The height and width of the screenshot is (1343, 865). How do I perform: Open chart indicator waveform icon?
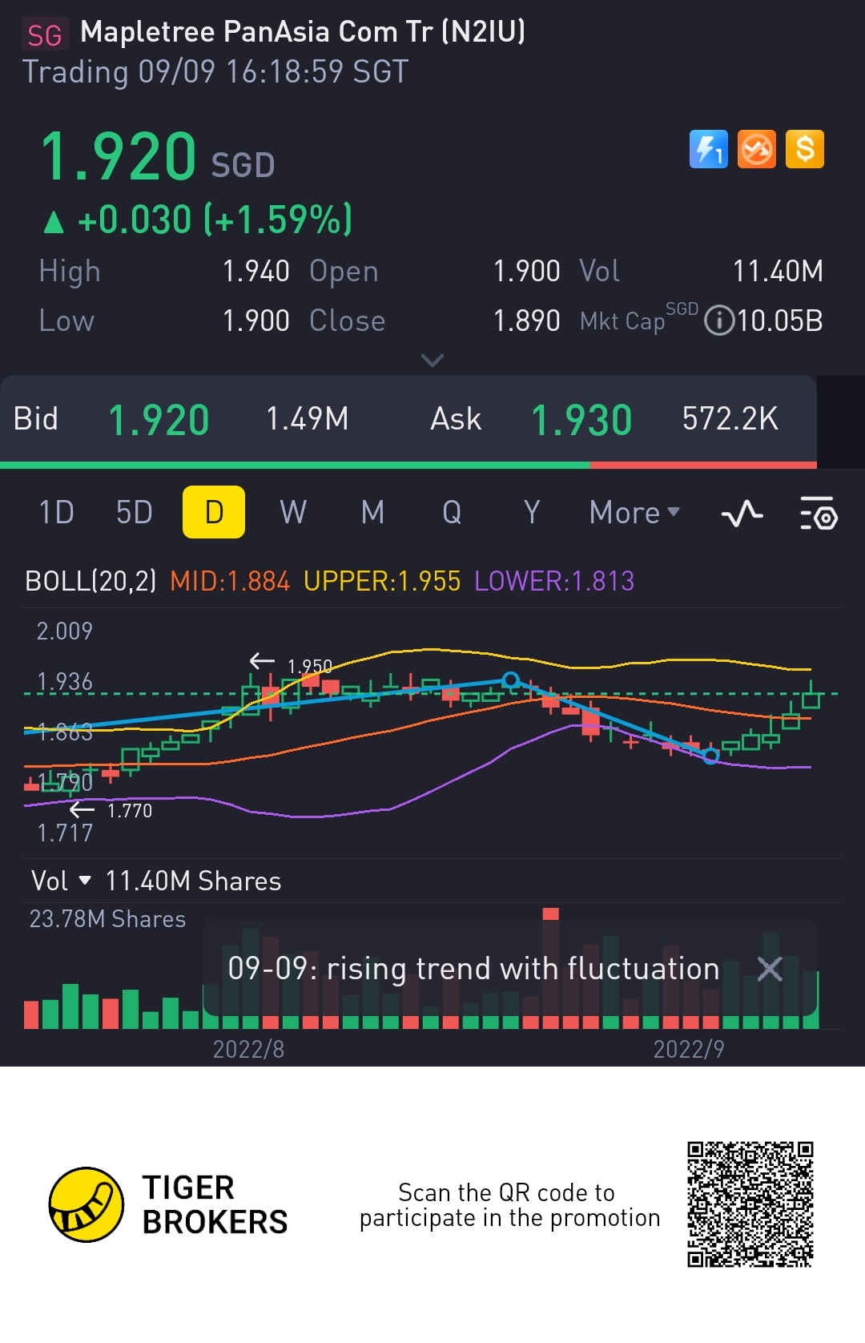point(742,513)
